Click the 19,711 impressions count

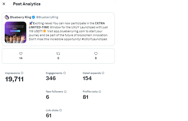[x=14, y=79]
